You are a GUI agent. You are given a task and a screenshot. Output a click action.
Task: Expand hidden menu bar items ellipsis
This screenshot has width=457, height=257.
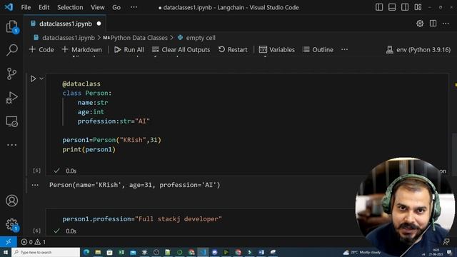point(134,7)
